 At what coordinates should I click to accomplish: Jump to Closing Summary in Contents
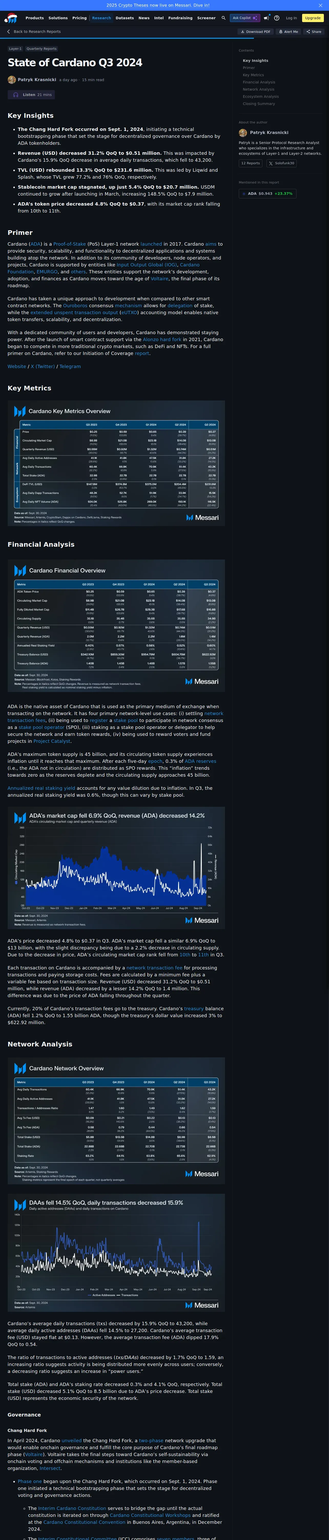[259, 103]
